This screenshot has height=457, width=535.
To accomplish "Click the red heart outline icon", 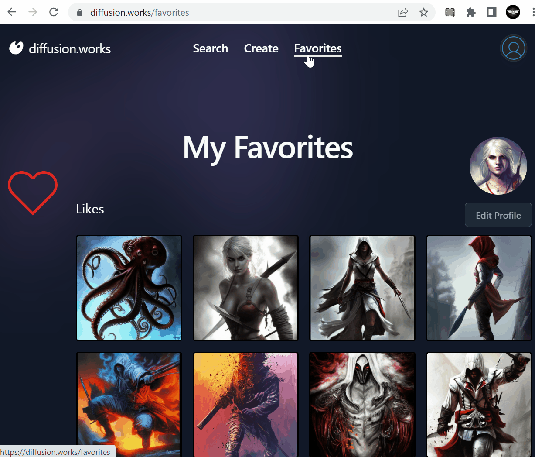I will 33,192.
